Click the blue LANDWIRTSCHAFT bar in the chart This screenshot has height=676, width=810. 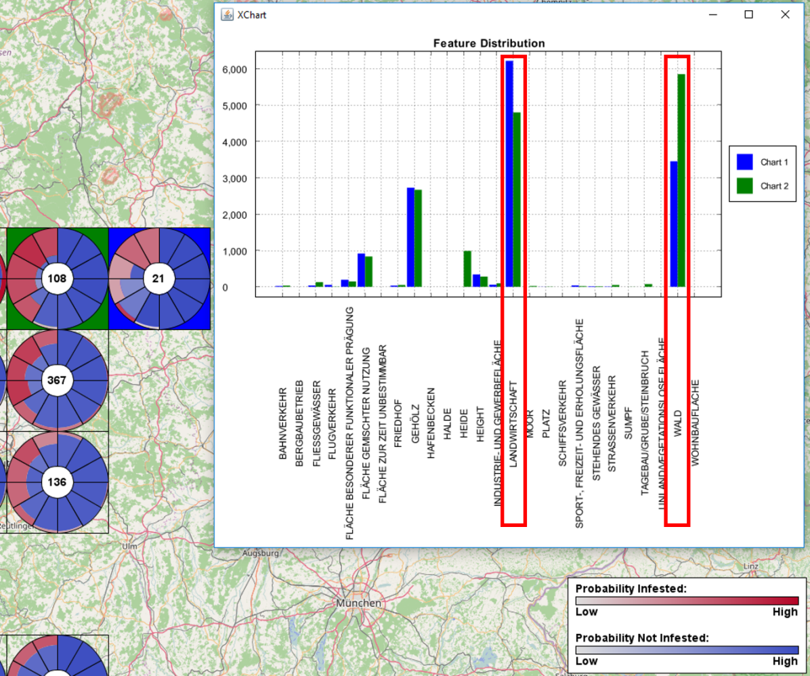(509, 173)
